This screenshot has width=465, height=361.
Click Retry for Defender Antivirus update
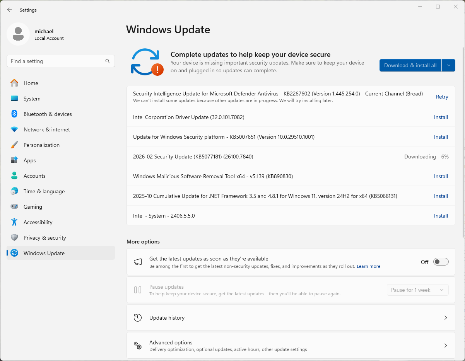click(442, 97)
